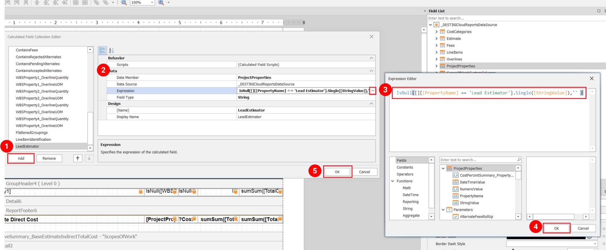Select String under Functions
The image size is (606, 250).
tap(407, 209)
